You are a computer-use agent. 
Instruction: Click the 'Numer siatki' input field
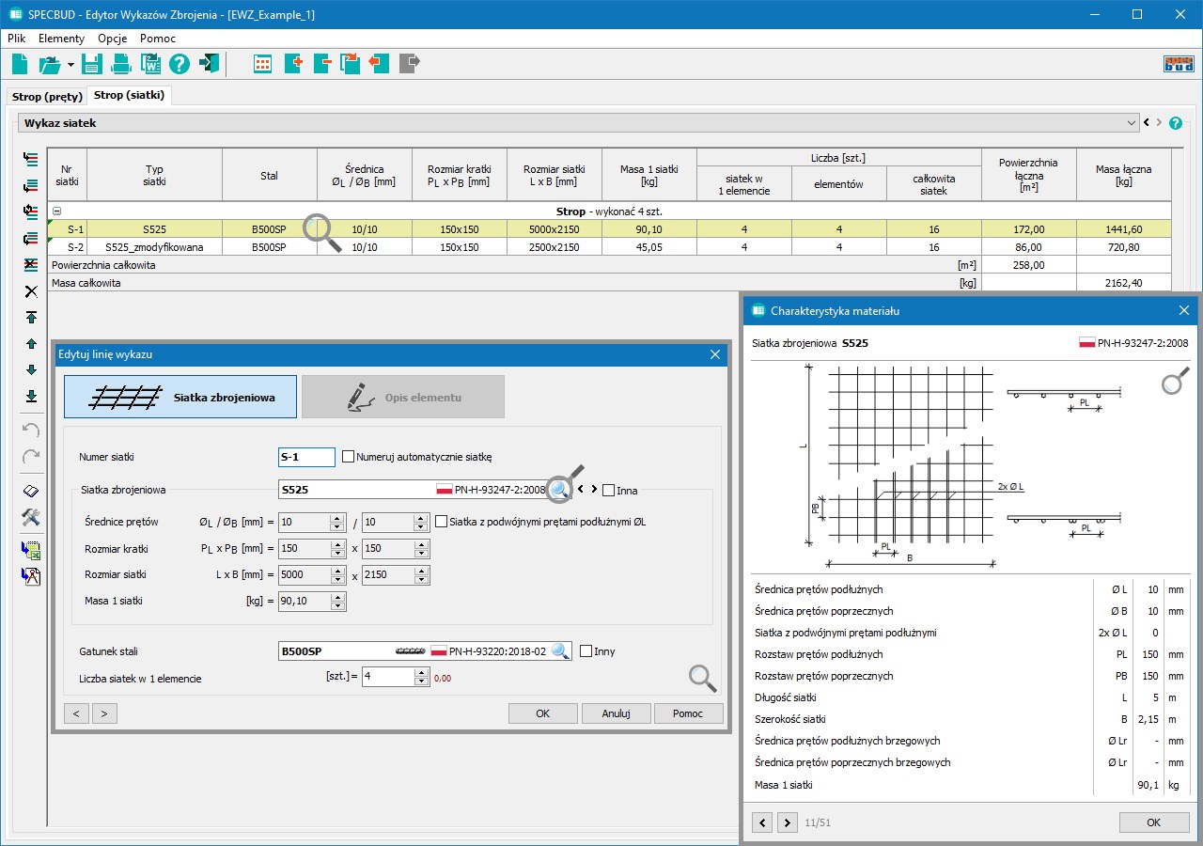(x=306, y=458)
